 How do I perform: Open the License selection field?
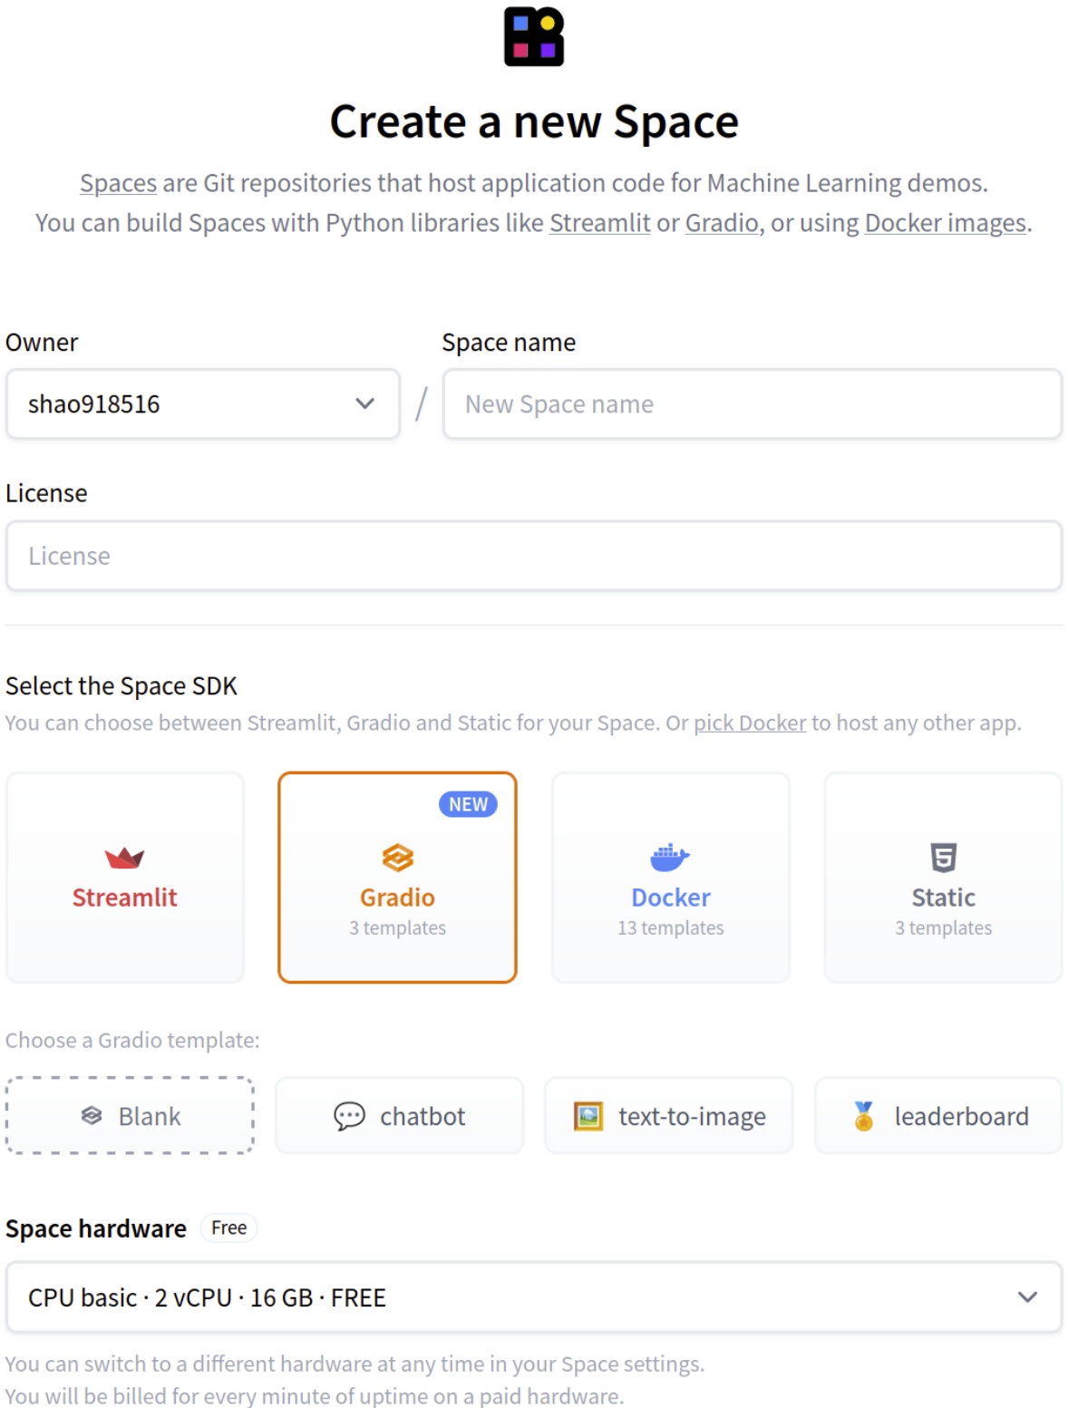tap(534, 556)
